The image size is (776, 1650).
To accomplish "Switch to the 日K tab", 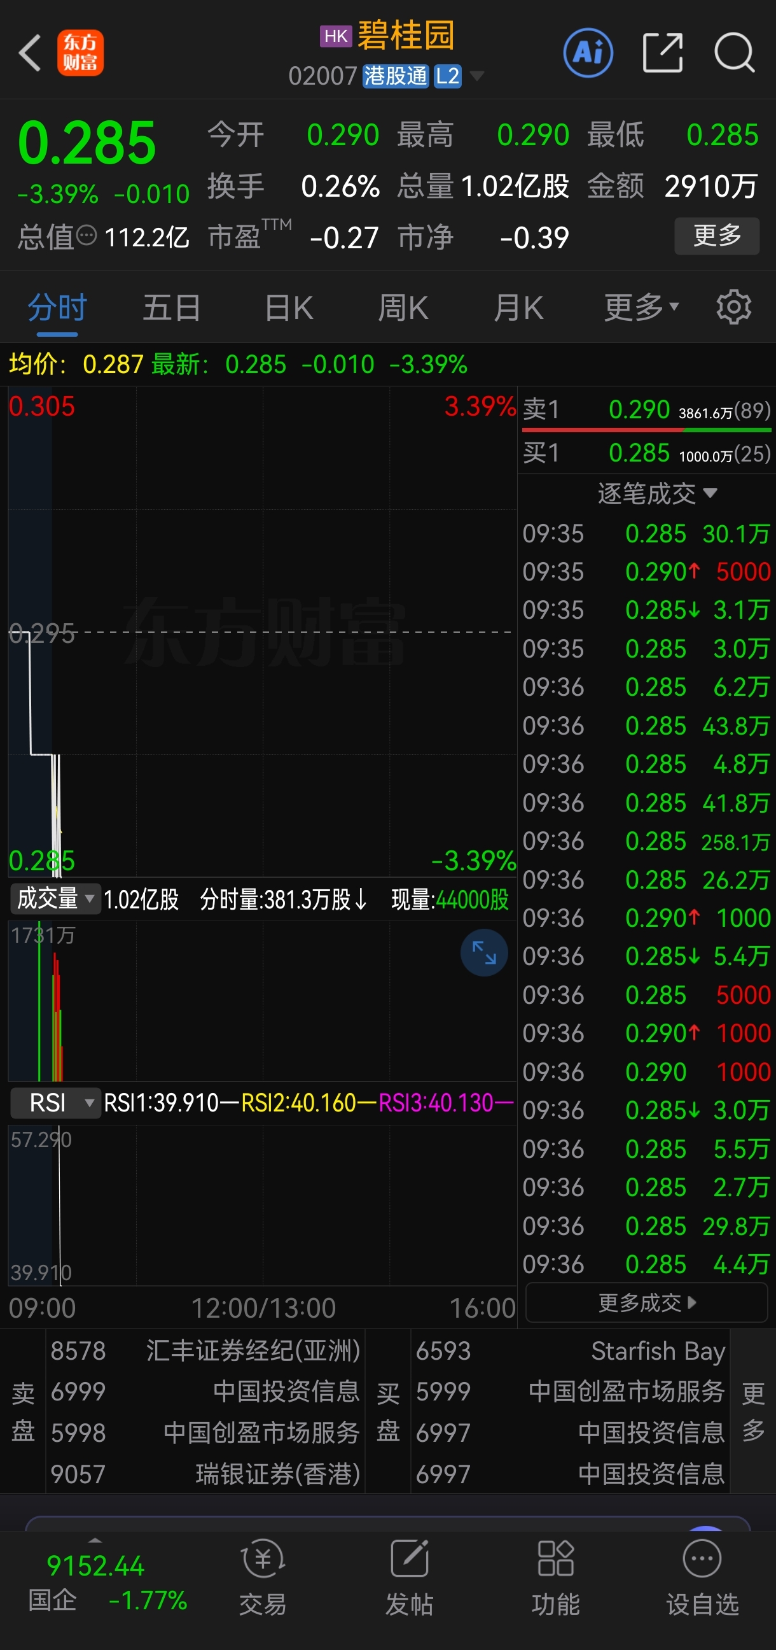I will pos(289,307).
